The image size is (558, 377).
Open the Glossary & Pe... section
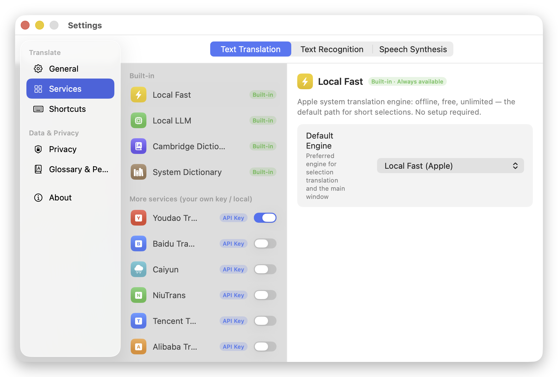70,169
